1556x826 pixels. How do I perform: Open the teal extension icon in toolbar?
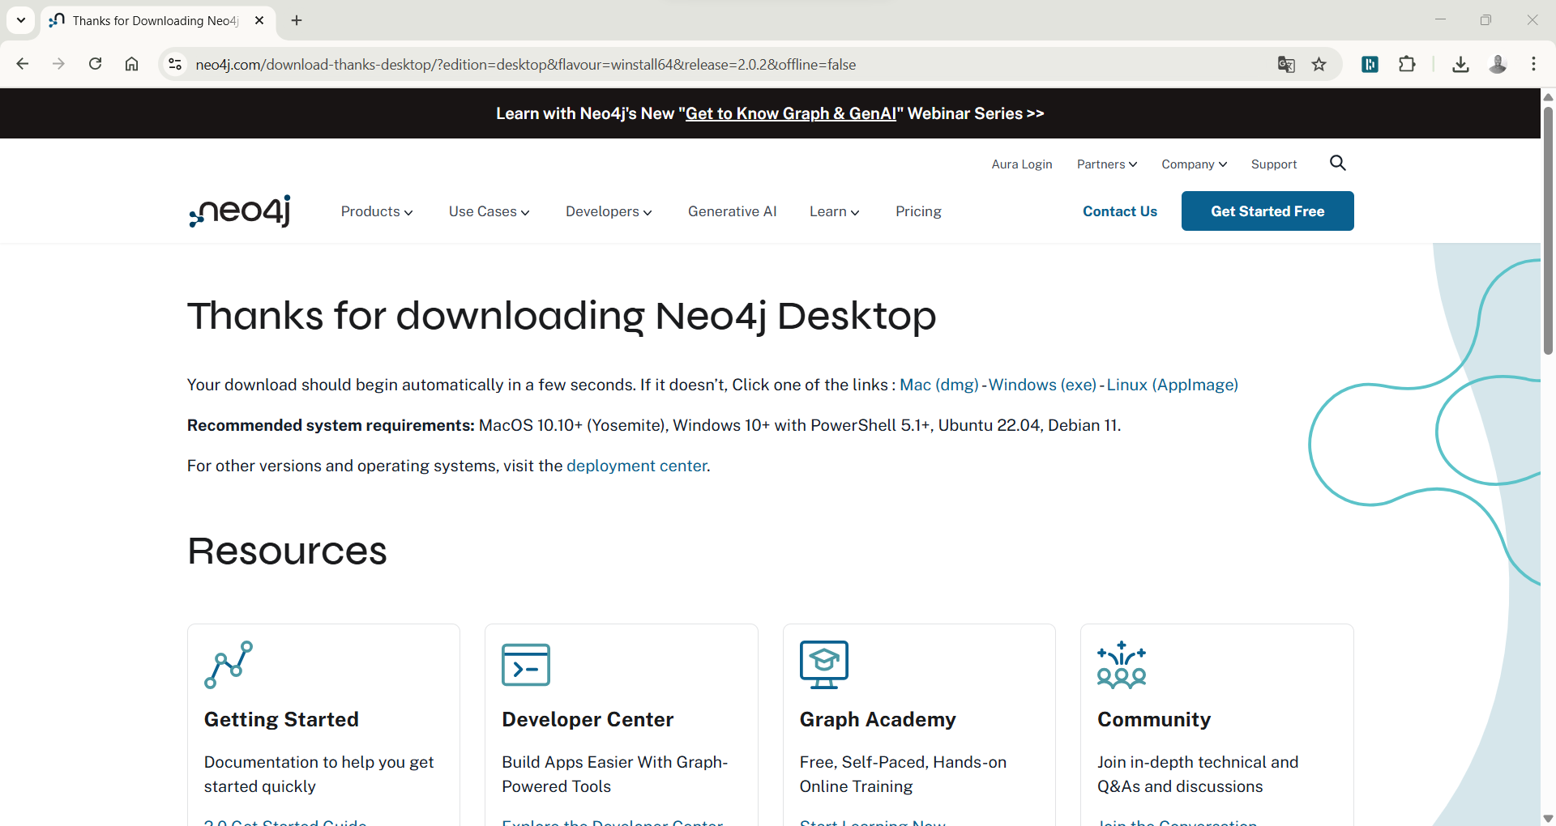(1370, 64)
